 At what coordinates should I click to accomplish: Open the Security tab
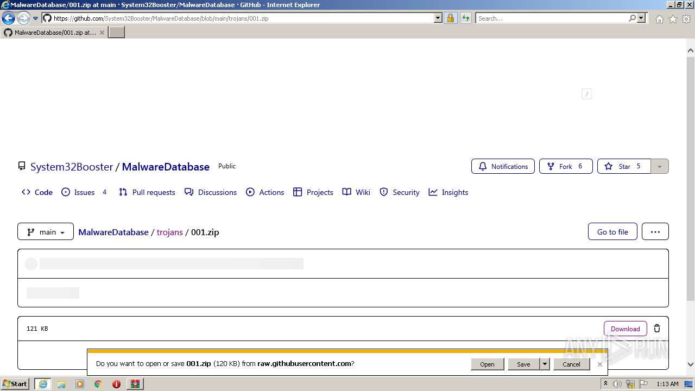[400, 192]
